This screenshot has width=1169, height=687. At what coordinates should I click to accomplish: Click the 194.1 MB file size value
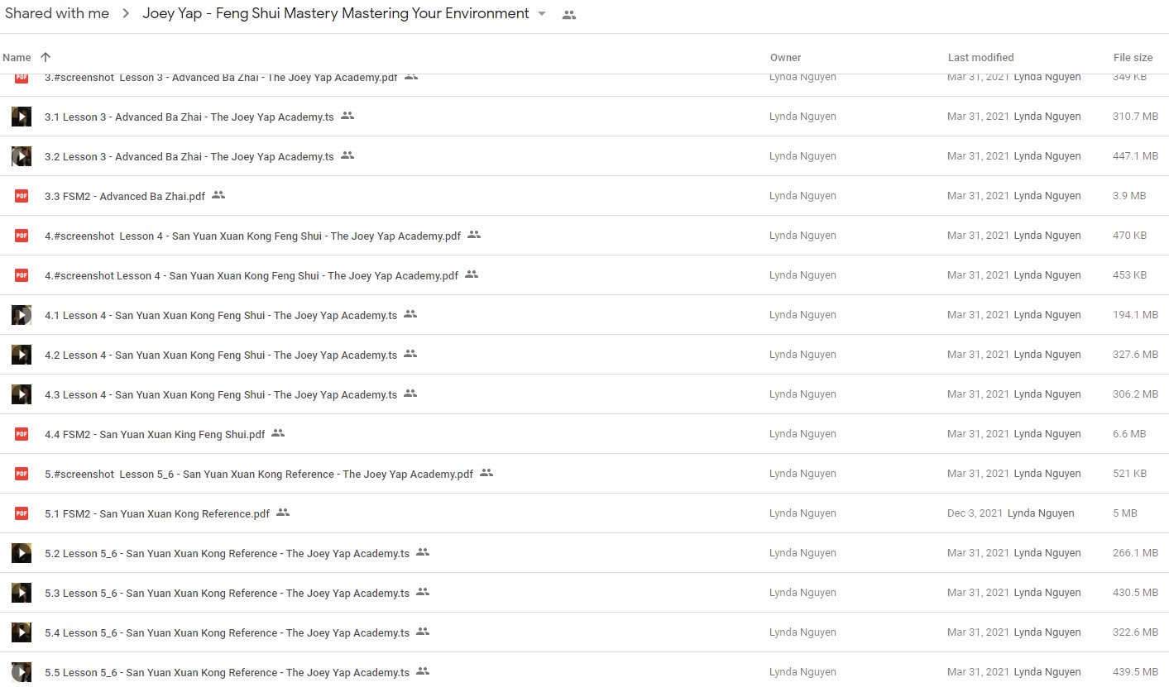[1135, 315]
